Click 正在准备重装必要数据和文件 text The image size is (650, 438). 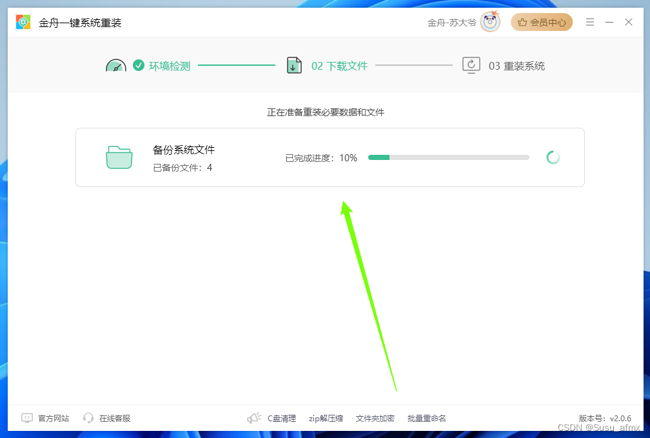326,112
